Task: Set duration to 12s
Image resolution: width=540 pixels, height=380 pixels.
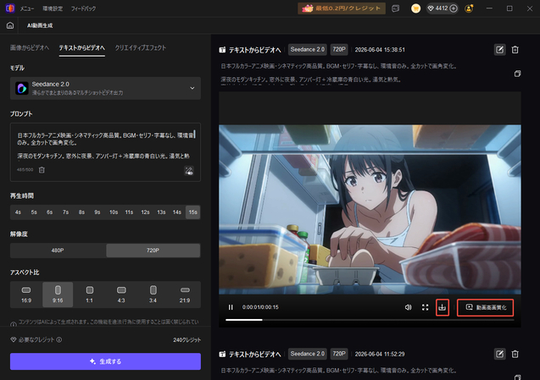Action: tap(145, 212)
